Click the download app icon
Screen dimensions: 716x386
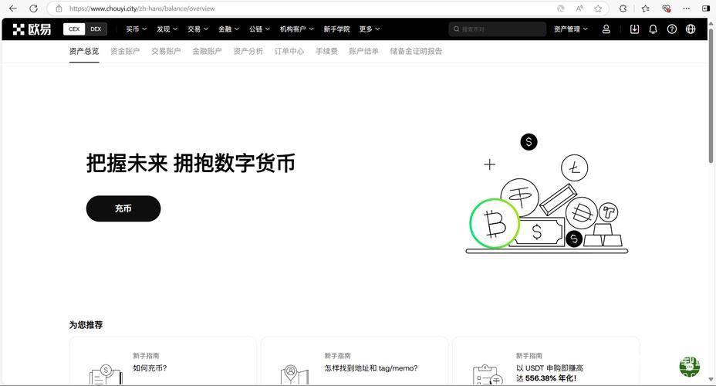coord(634,29)
